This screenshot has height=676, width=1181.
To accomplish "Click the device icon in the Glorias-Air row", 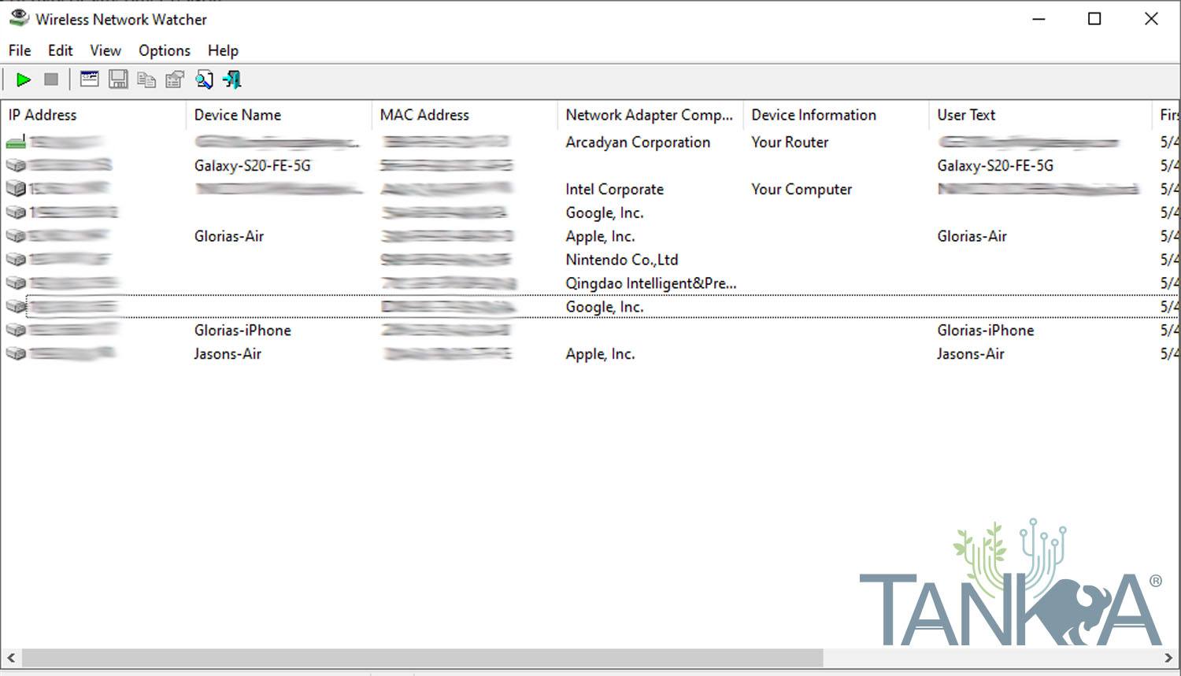I will (x=16, y=236).
